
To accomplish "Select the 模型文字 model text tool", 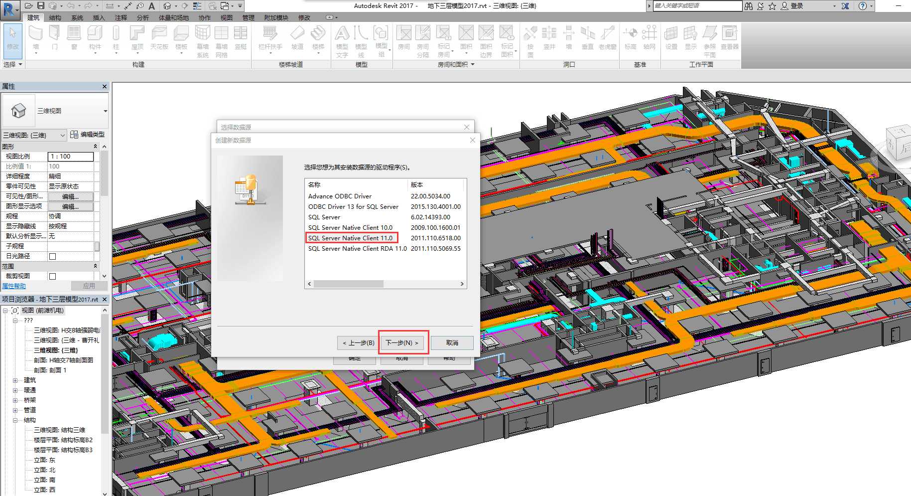I will 342,41.
